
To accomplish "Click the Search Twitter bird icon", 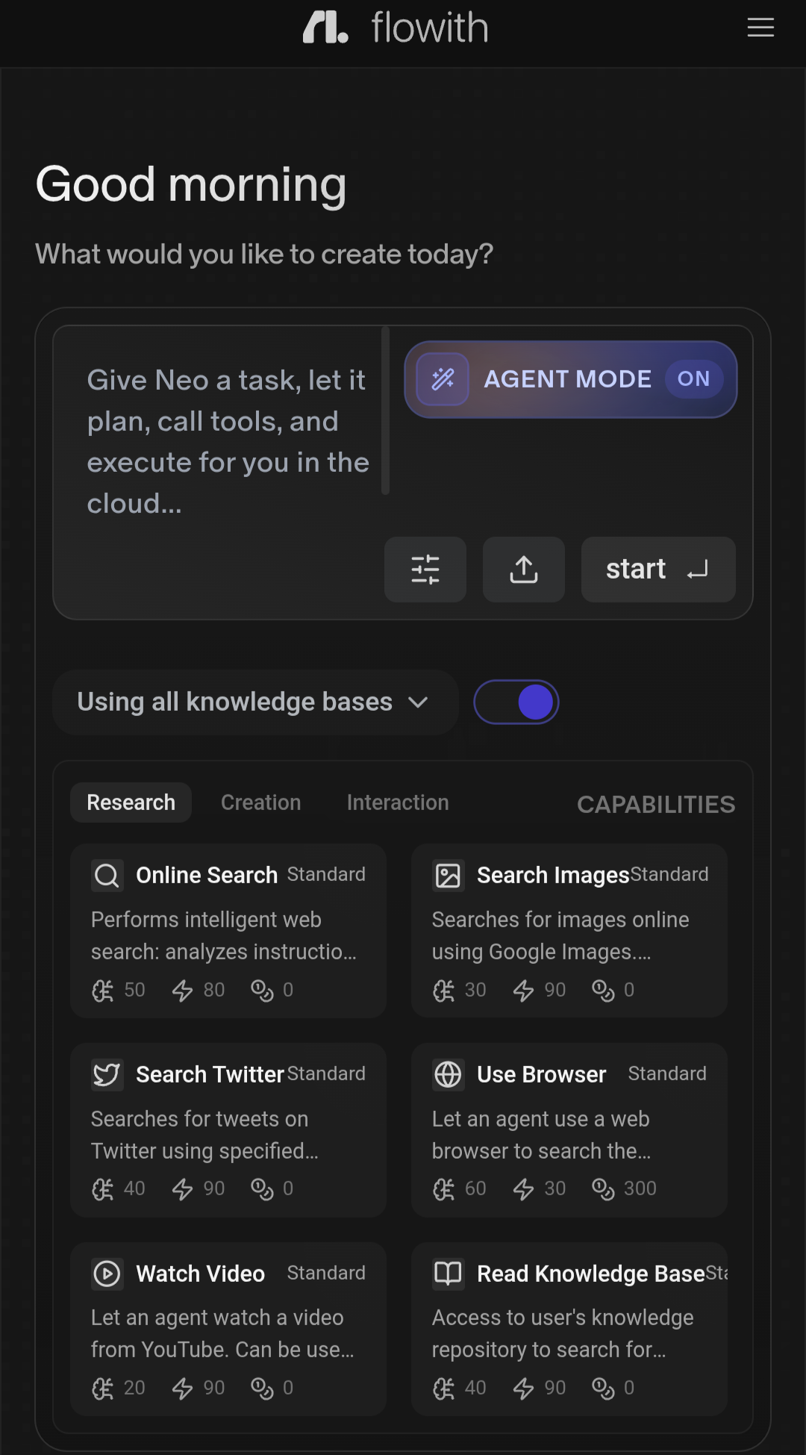I will tap(107, 1074).
